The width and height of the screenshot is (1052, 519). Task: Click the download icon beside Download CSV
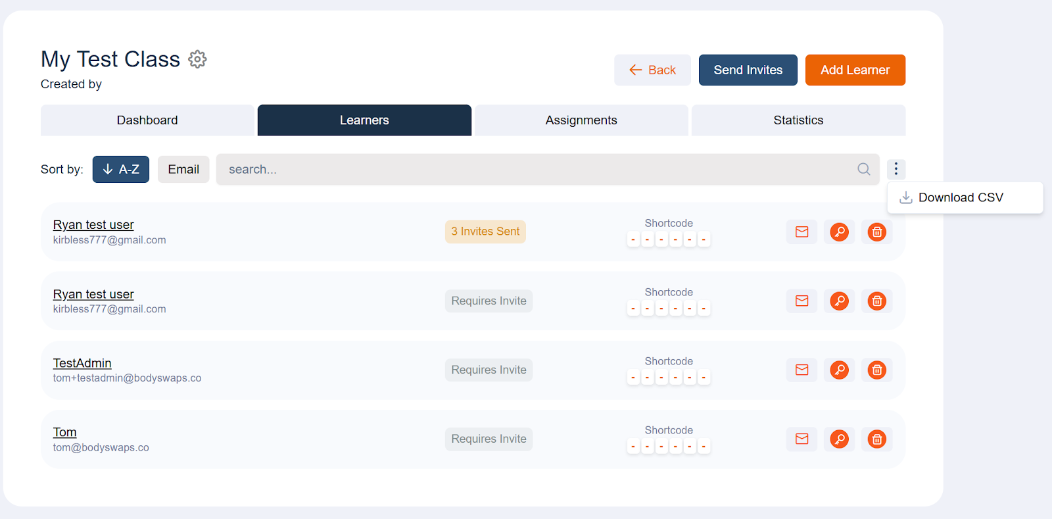coord(905,197)
